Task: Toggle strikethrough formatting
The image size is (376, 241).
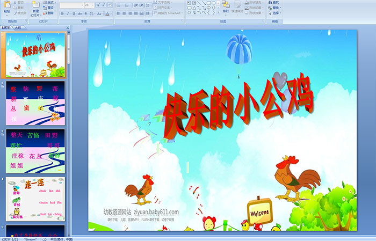Action: pos(80,13)
